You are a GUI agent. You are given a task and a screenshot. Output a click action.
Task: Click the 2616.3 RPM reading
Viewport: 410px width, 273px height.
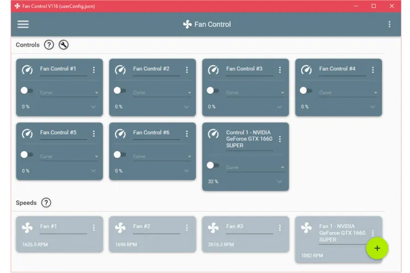tap(221, 245)
